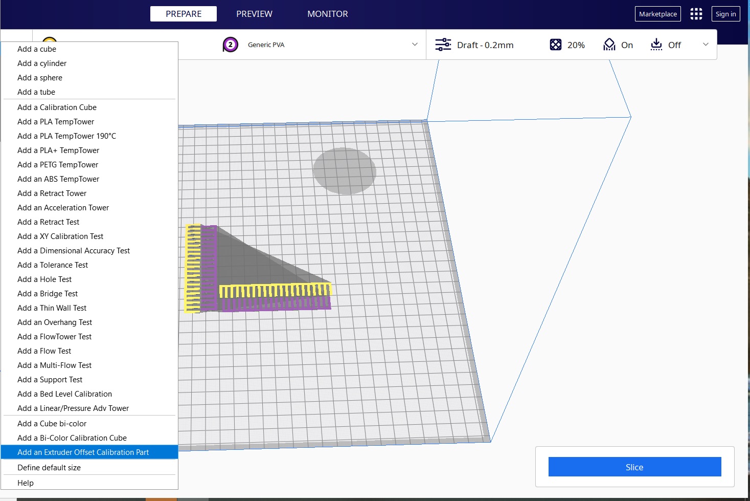The image size is (750, 501).
Task: Click the Slice button
Action: (634, 467)
